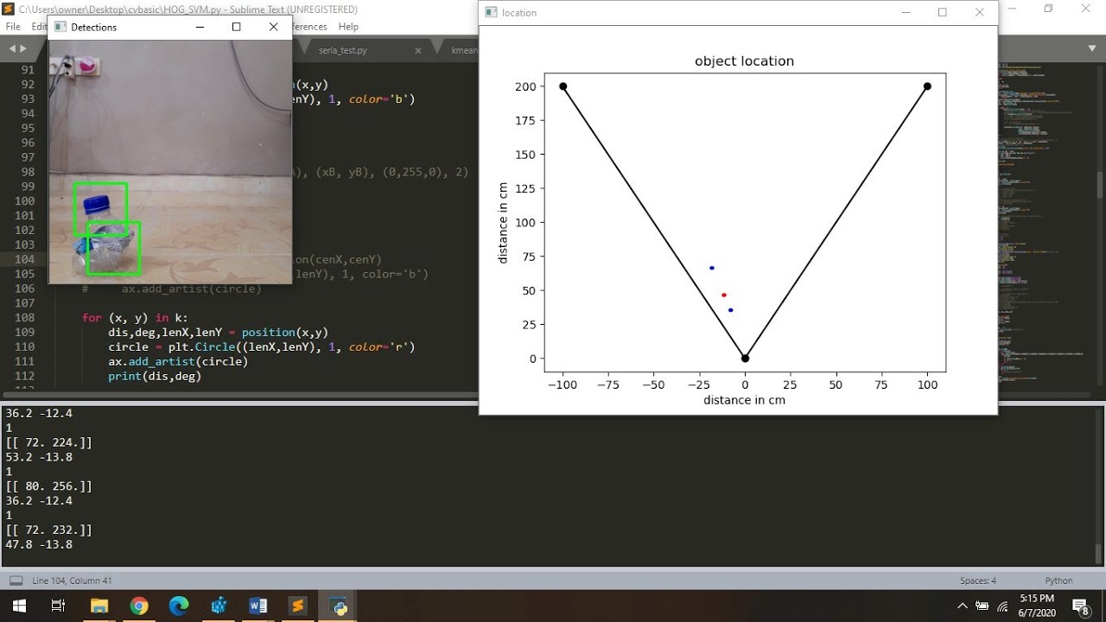Screen dimensions: 1106x622
Task: Click the y-axis tick label 200
Action: pyautogui.click(x=525, y=86)
